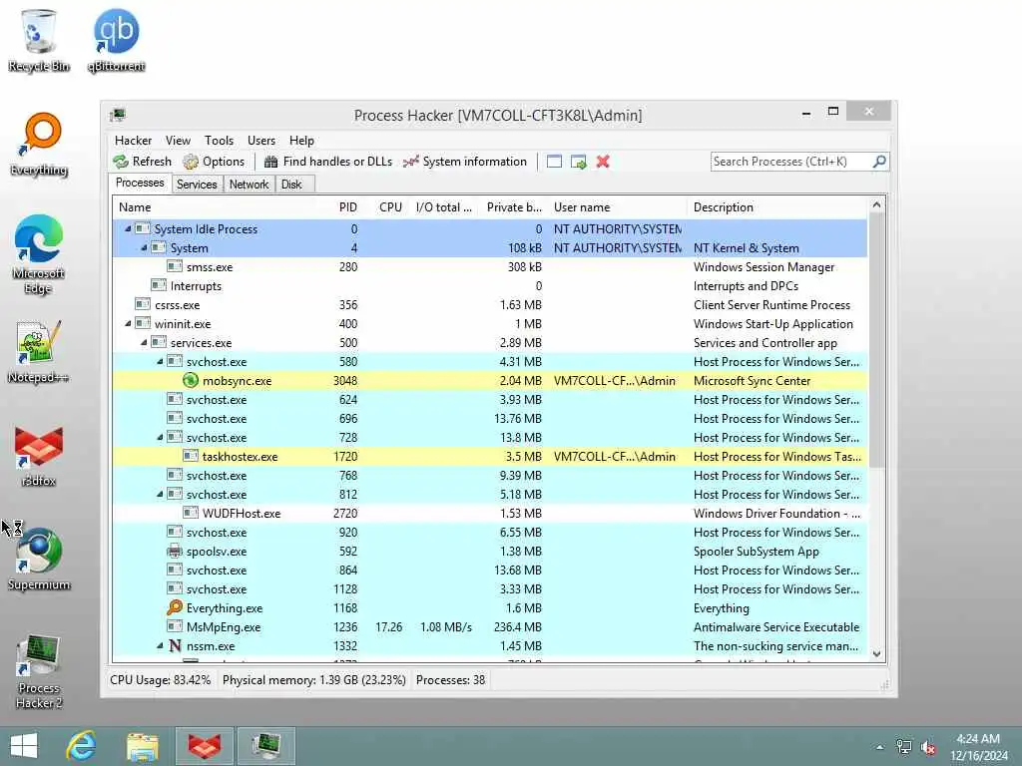Open the Users menu
This screenshot has width=1022, height=766.
click(261, 140)
